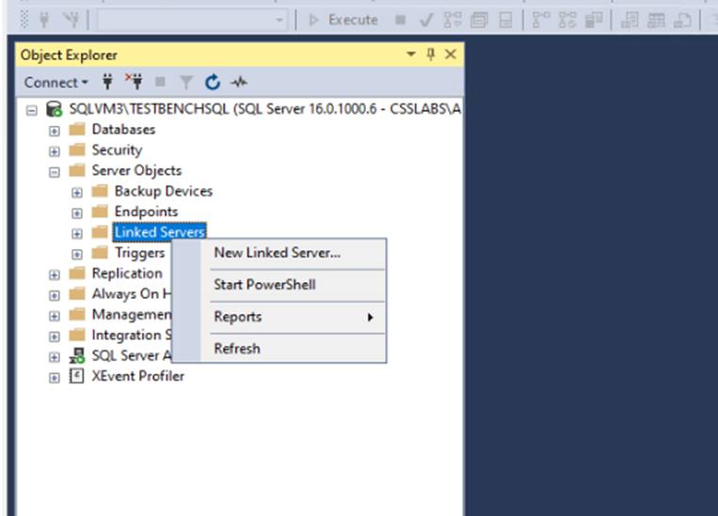The width and height of the screenshot is (718, 516).
Task: Expand the Triggers folder
Action: coord(77,255)
